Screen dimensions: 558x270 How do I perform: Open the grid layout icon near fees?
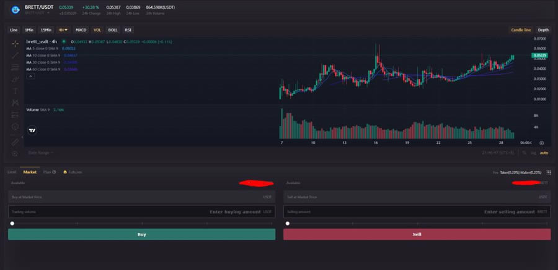548,172
